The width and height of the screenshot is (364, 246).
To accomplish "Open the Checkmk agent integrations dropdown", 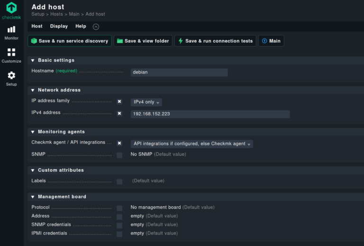I will 191,144.
